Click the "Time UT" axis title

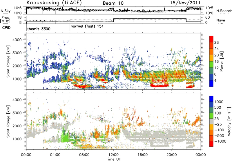tap(113, 159)
